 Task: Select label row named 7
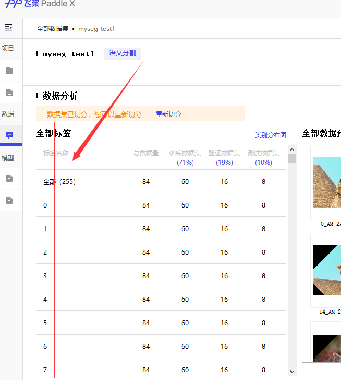(x=161, y=368)
